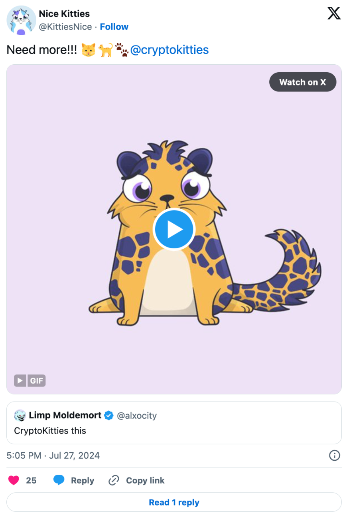
Task: Click the Copy link chain icon
Action: tap(114, 480)
